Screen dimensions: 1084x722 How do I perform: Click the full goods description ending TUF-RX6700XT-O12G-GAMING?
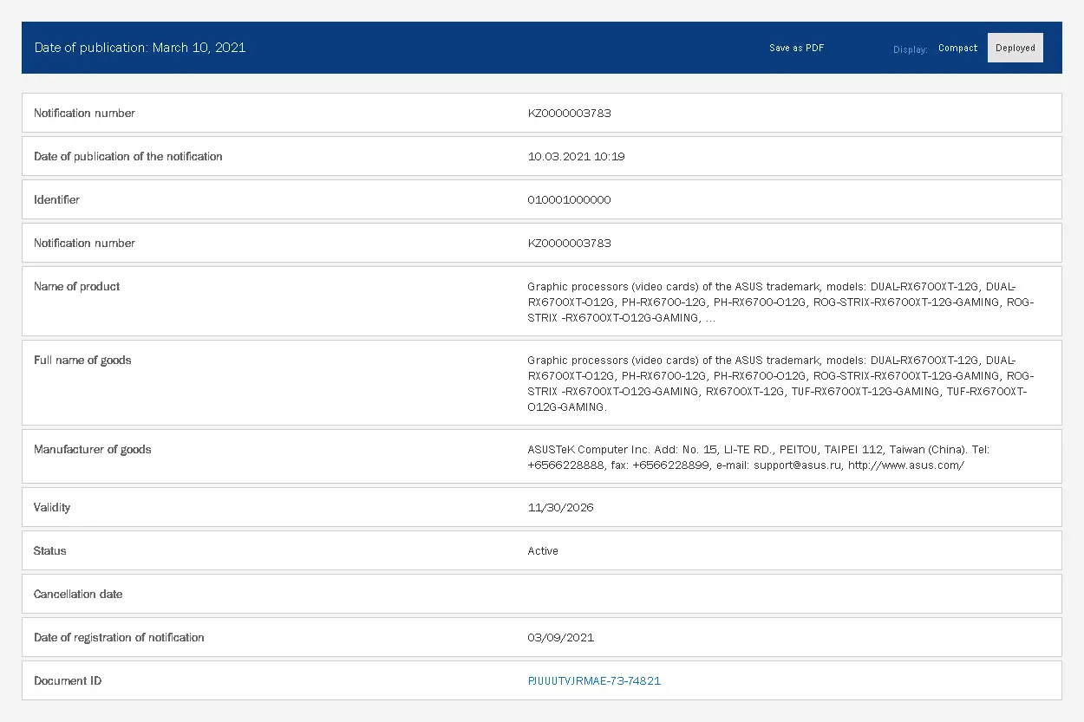(x=780, y=383)
